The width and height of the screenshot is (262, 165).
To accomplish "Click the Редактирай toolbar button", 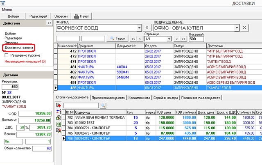I will [x=38, y=16].
